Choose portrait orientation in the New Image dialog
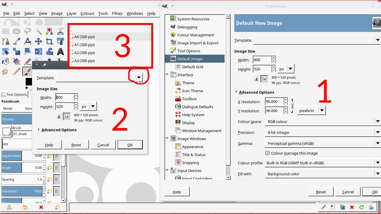 pos(59,117)
